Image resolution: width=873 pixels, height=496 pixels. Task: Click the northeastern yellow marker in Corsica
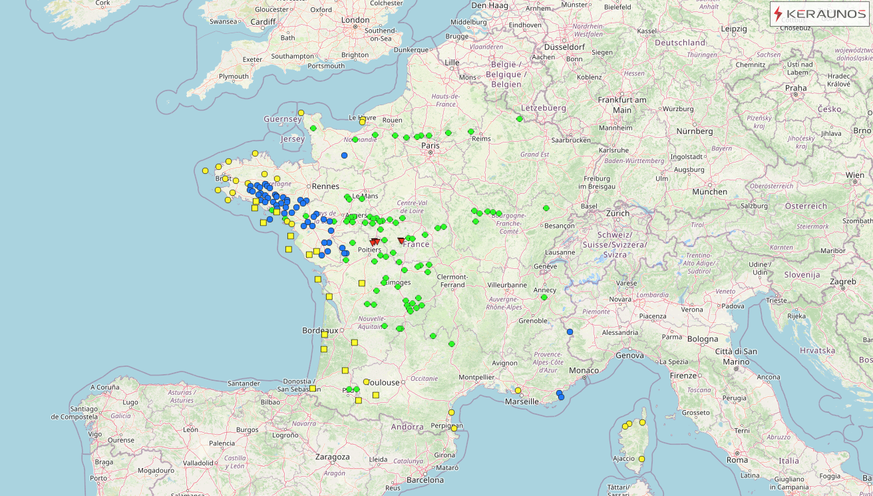[x=642, y=422]
